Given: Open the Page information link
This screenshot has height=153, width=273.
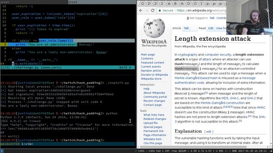Looking at the screenshot, I should (154, 135).
